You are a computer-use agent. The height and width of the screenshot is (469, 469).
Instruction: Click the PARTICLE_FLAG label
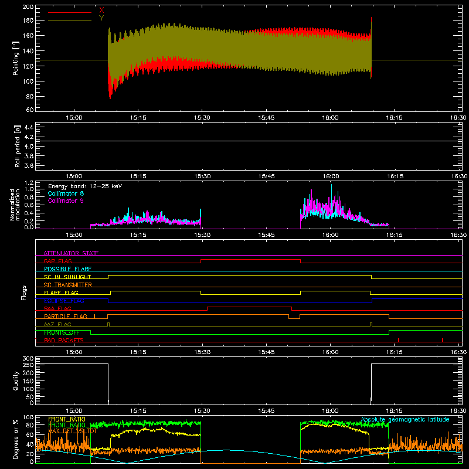point(66,316)
